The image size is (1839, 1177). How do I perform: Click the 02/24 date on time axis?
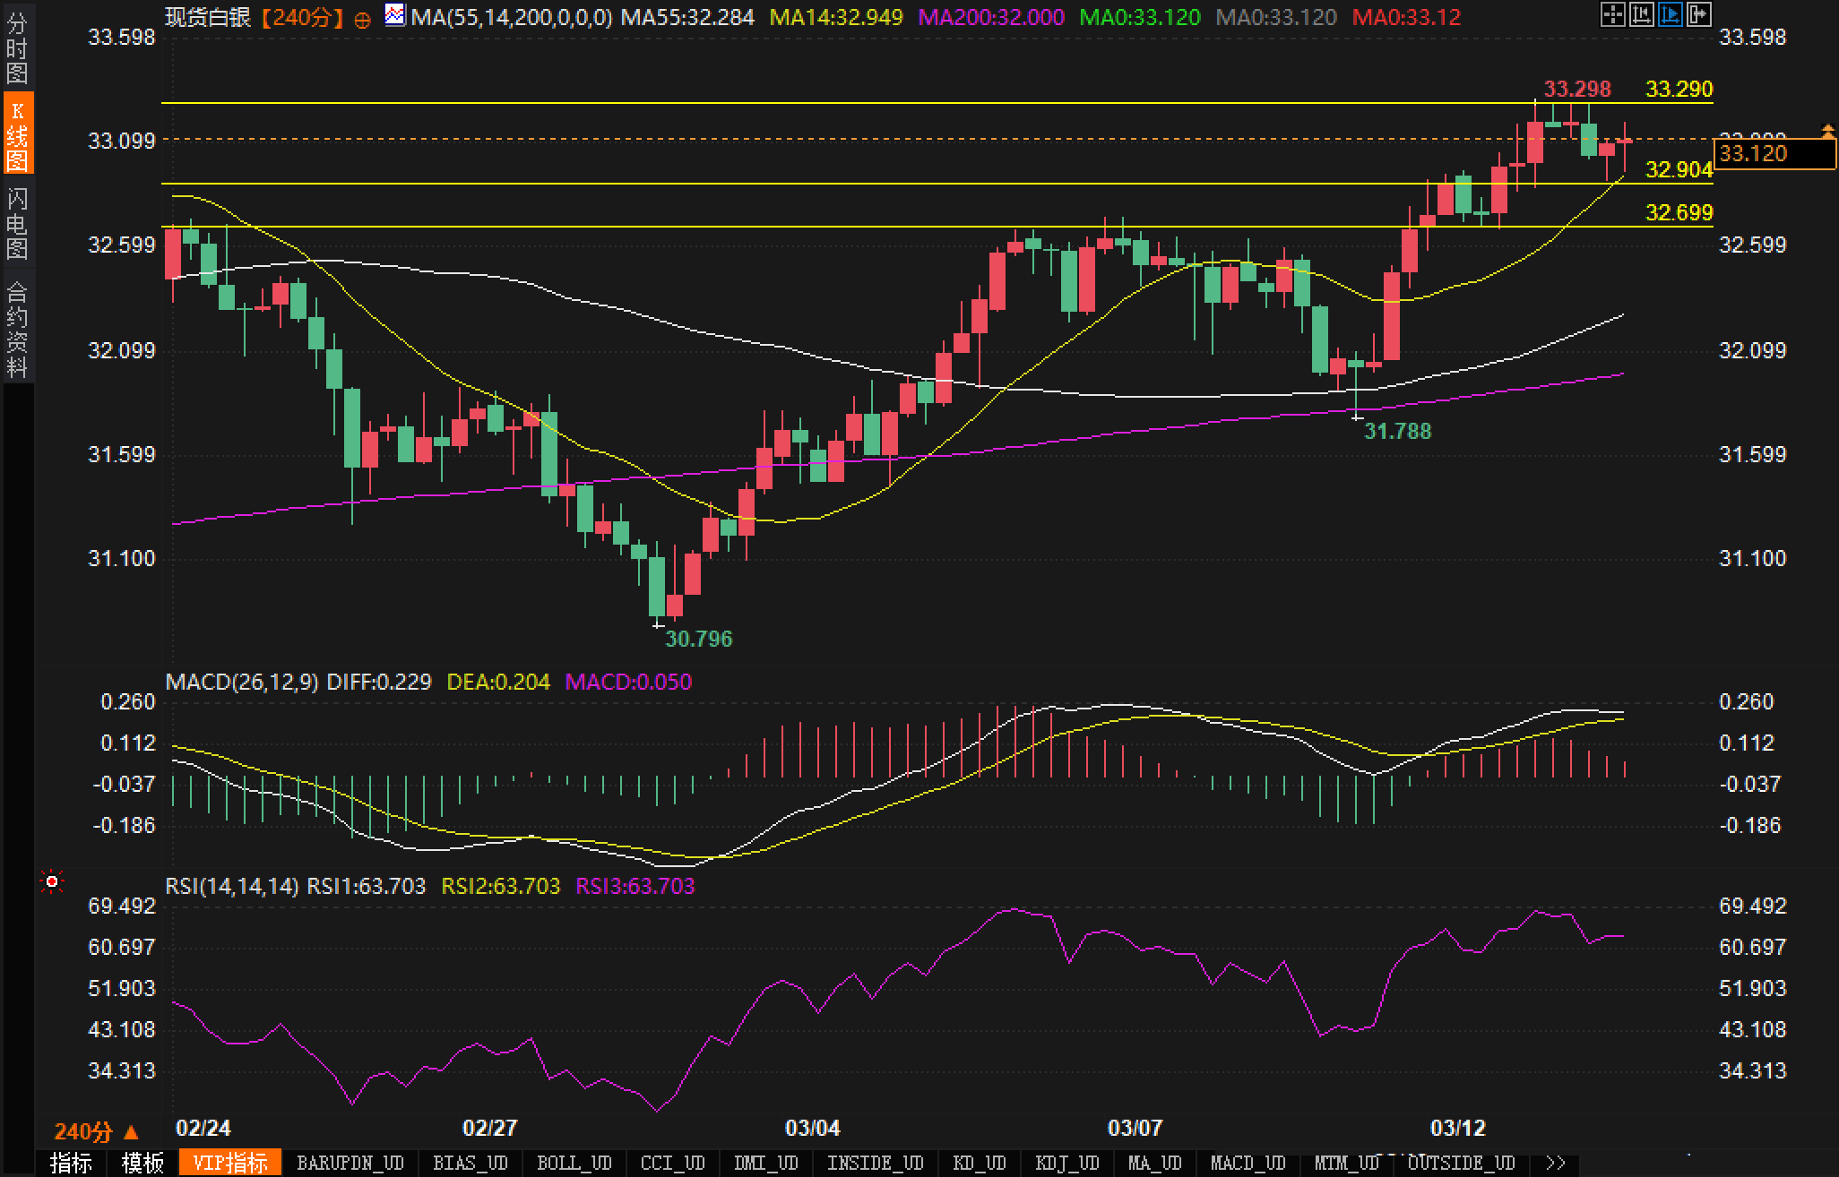[x=203, y=1128]
